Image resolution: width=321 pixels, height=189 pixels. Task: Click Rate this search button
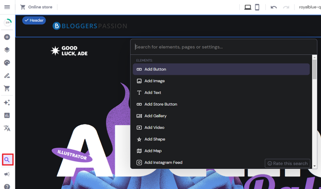(288, 163)
